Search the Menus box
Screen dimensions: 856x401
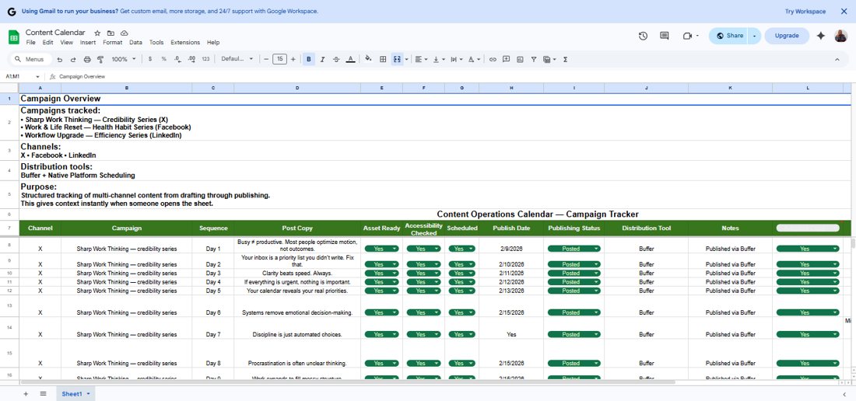(31, 59)
